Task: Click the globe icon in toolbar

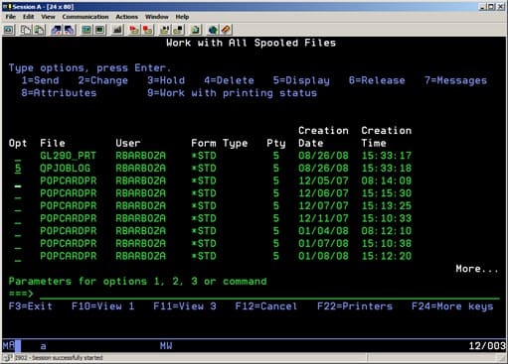Action: [x=213, y=30]
